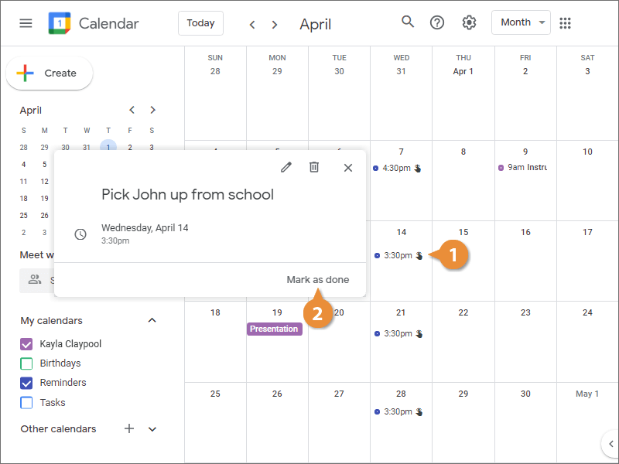Go to previous month in mini calendar
Image resolution: width=619 pixels, height=464 pixels.
[x=132, y=110]
